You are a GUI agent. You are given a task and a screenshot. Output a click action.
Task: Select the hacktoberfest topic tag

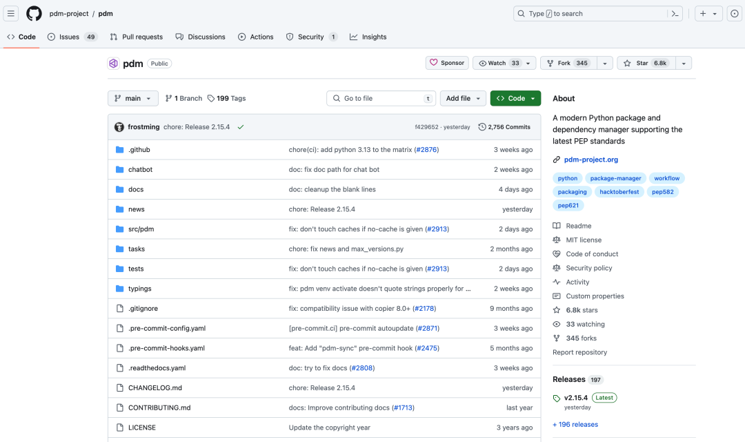[619, 192]
